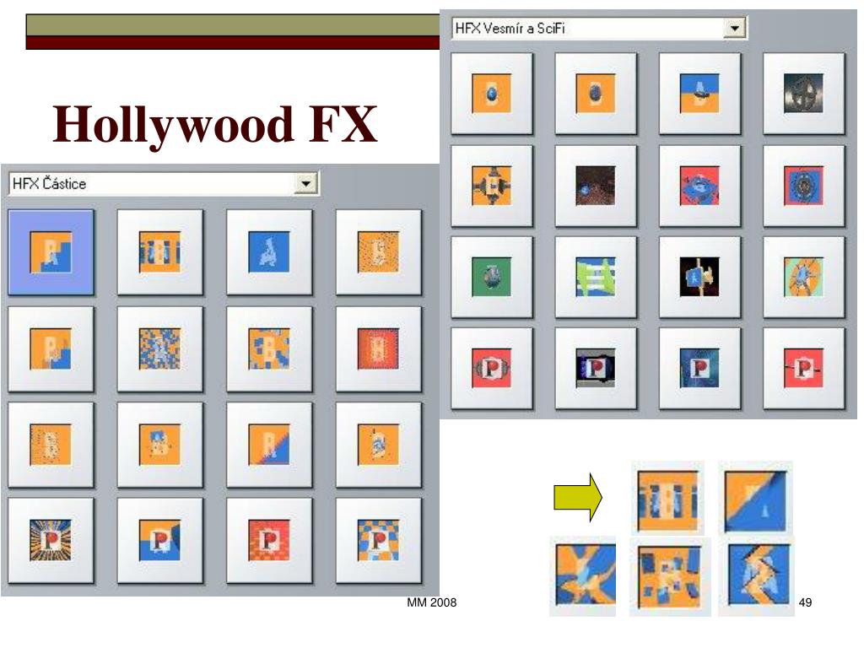Pick the P effect with dark blue-black frame
This screenshot has width=864, height=648.
click(596, 369)
